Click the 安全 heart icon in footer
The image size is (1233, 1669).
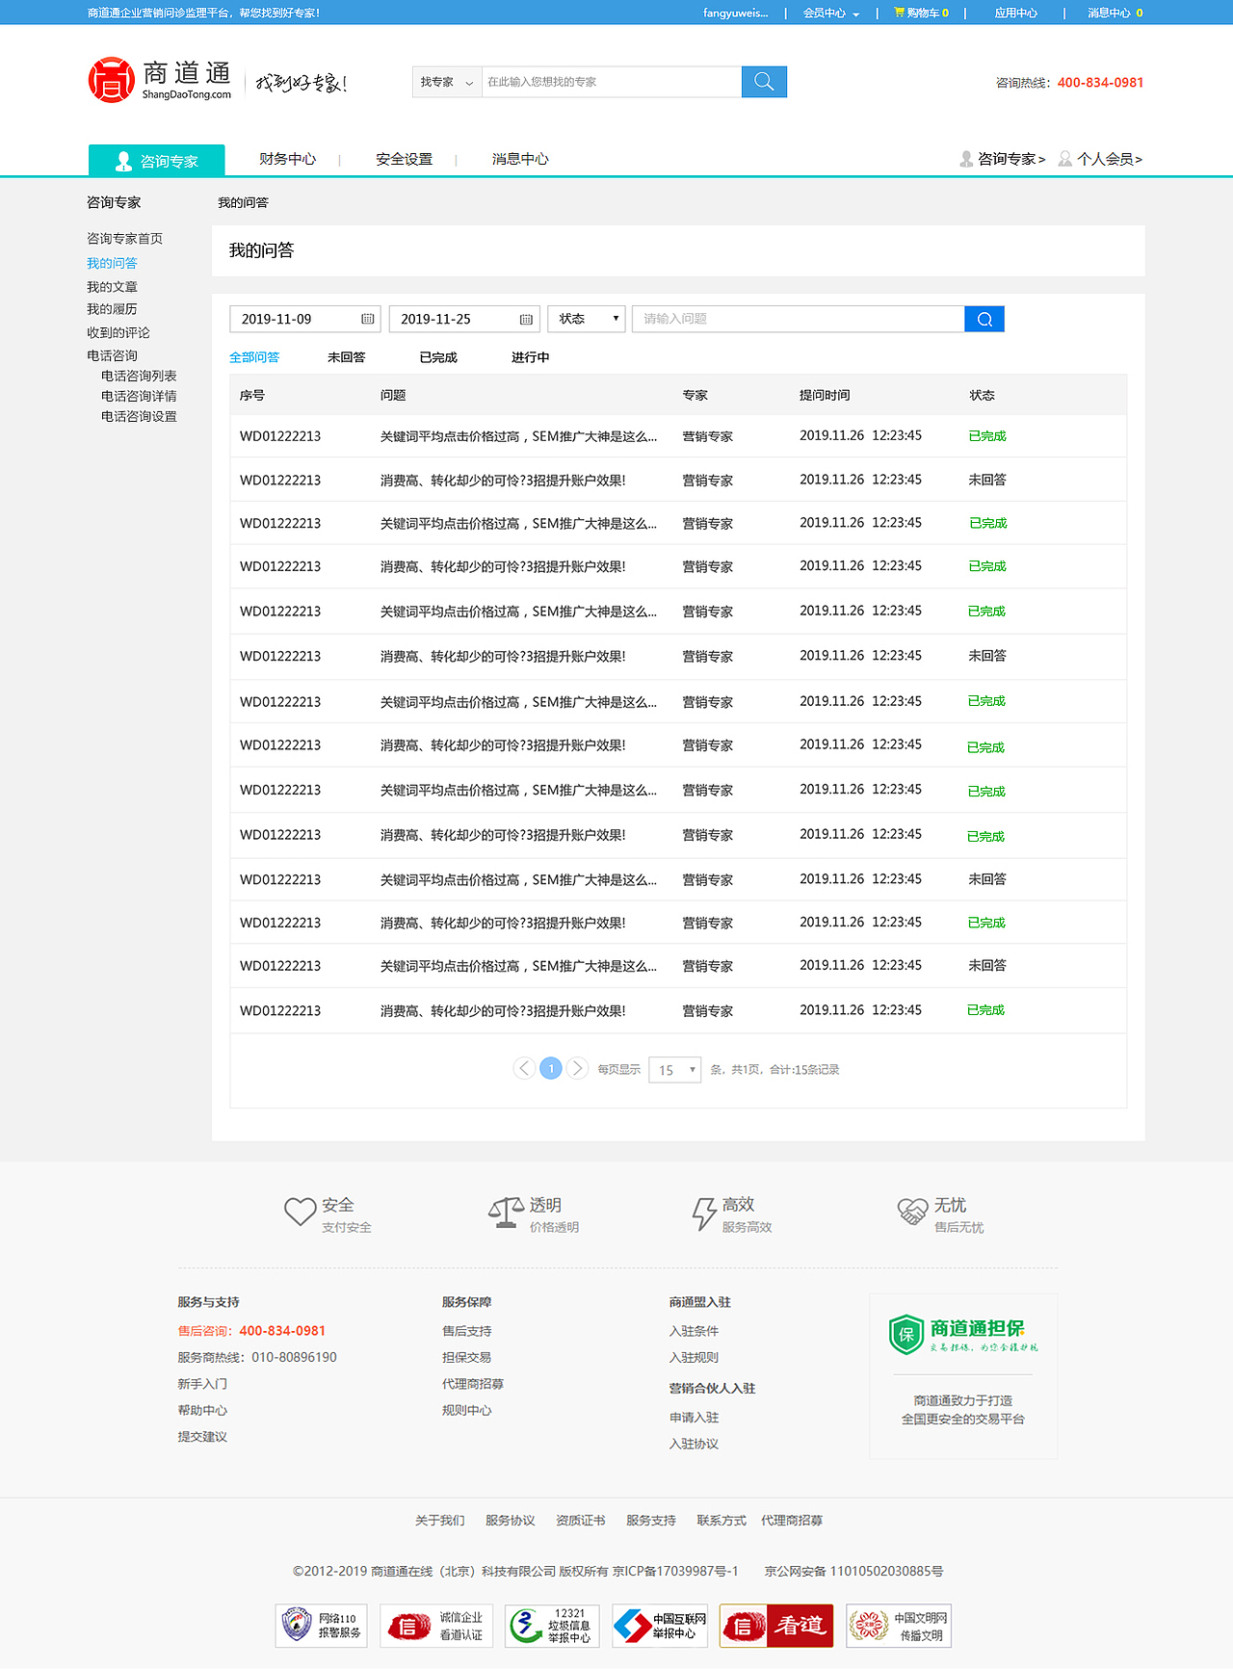pos(300,1212)
